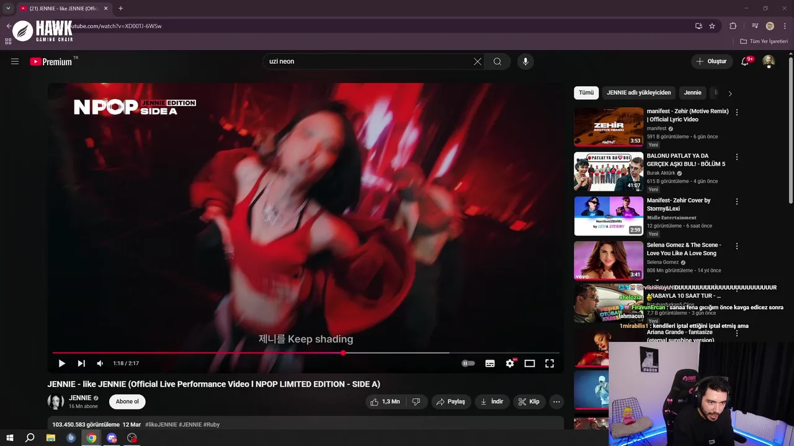Start voice search with microphone icon
The image size is (794, 446).
click(x=525, y=61)
